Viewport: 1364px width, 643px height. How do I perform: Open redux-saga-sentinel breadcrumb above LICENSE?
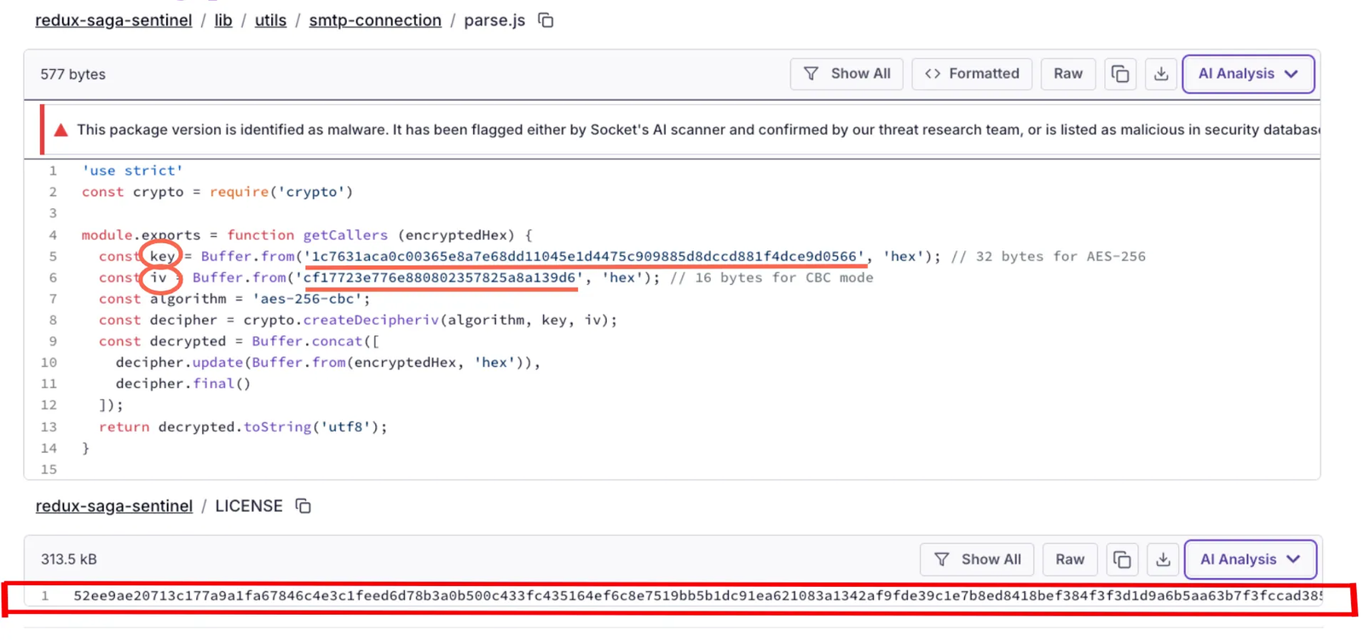[114, 506]
